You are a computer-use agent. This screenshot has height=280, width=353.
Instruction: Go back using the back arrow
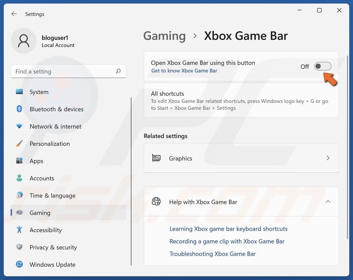pyautogui.click(x=14, y=14)
